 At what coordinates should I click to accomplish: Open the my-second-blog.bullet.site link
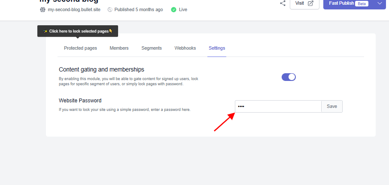pos(74,9)
